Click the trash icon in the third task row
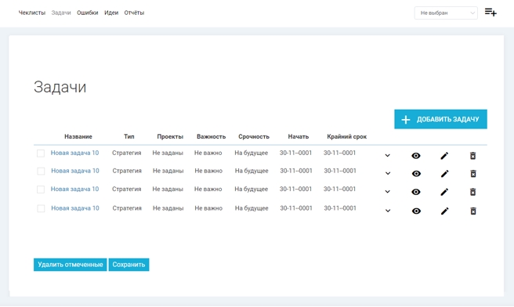The image size is (514, 307). (472, 192)
